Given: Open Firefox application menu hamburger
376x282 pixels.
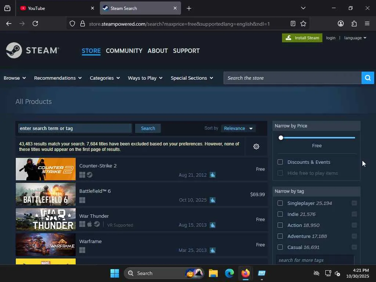Looking at the screenshot, I should [367, 23].
